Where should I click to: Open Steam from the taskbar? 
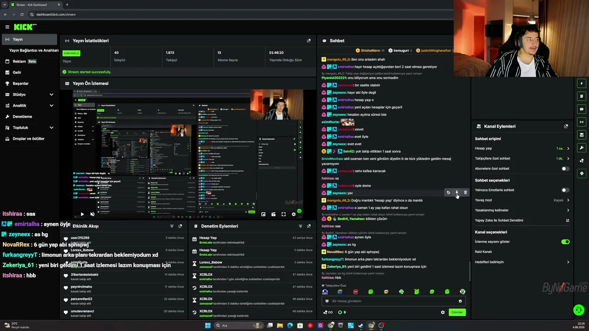[x=361, y=325]
